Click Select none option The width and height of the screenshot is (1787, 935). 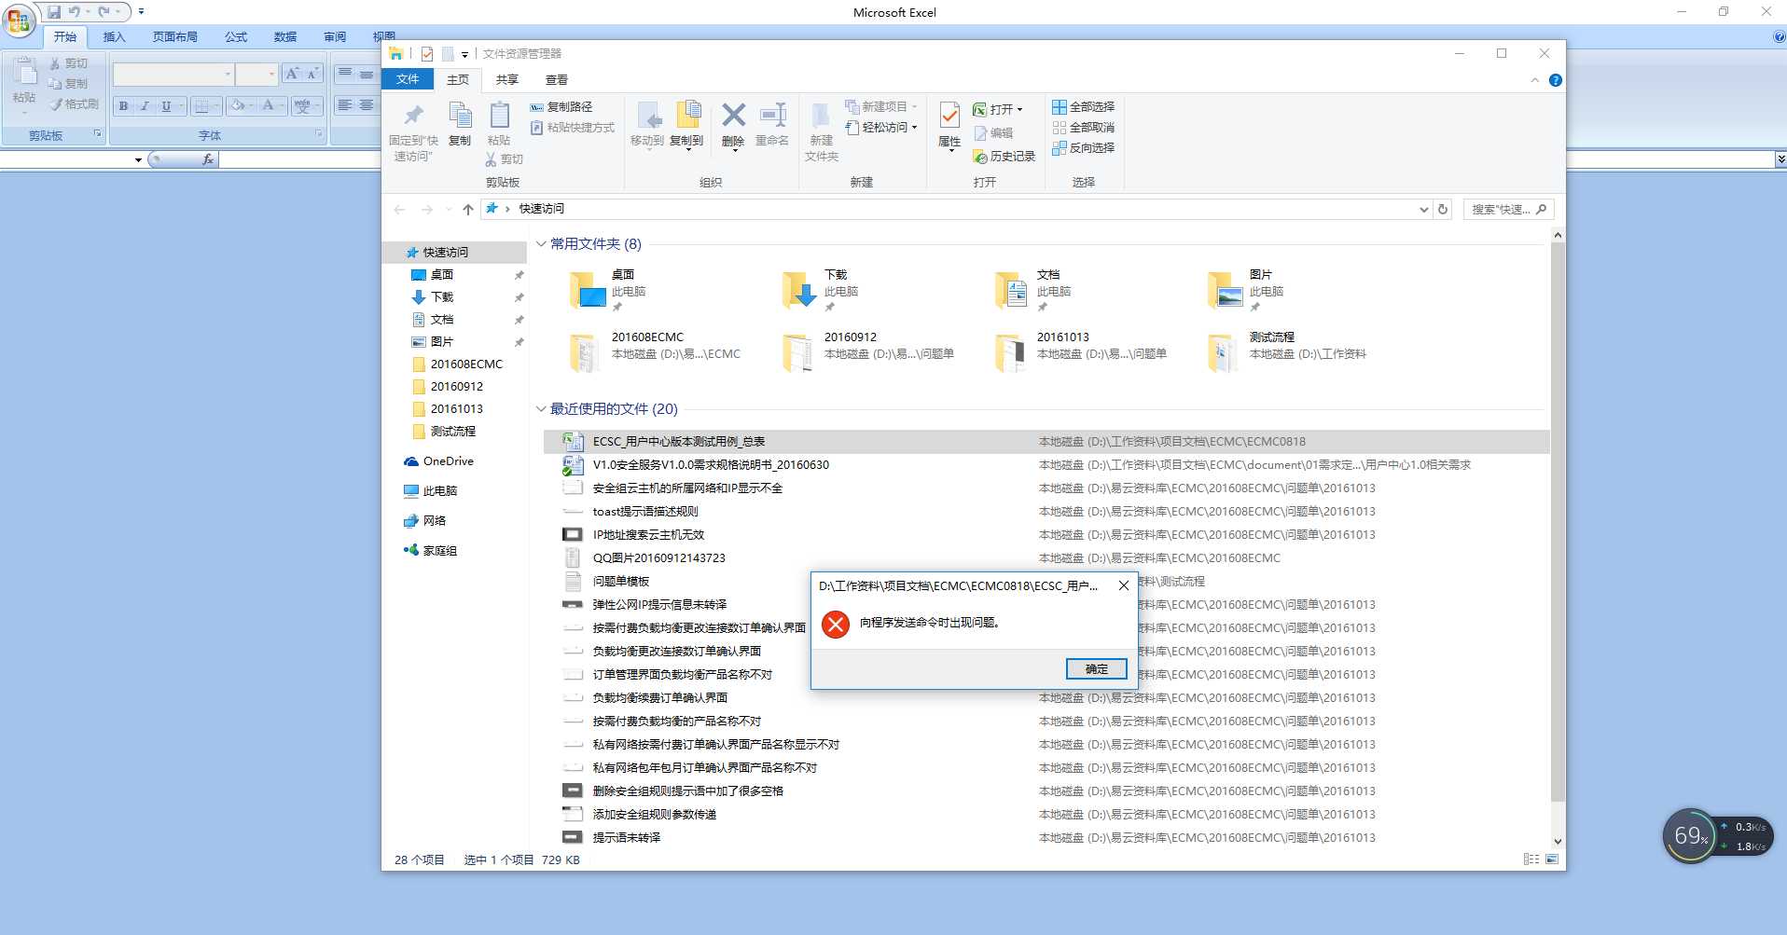[1083, 128]
